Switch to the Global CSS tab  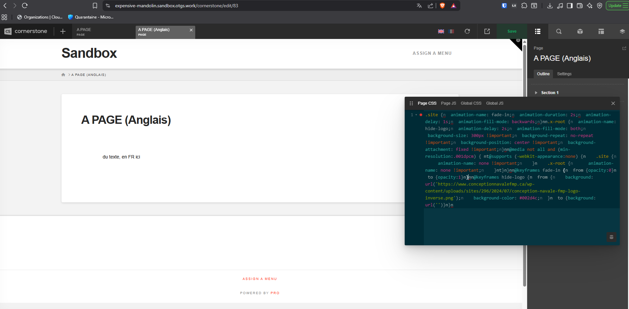point(471,103)
